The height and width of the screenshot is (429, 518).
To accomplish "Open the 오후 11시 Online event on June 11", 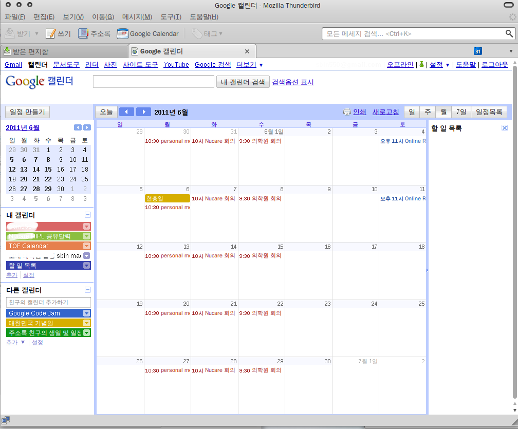I will pyautogui.click(x=403, y=198).
